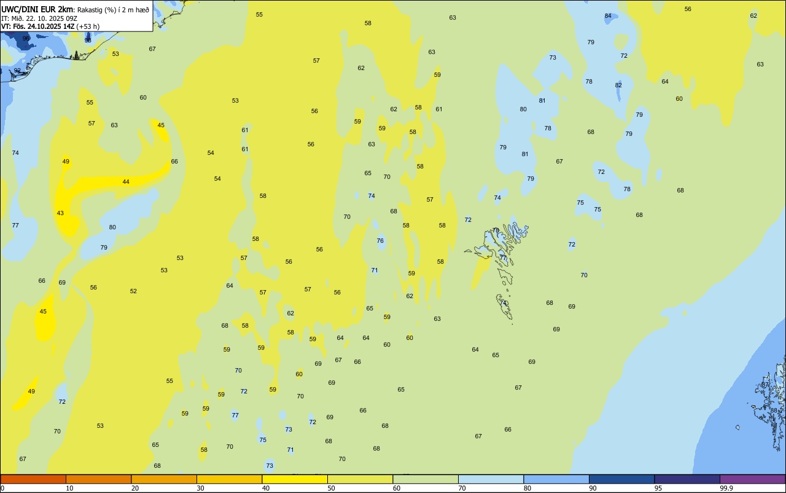Select the purple legend segment above 99.9
Screen dimensions: 786x493
(x=752, y=479)
